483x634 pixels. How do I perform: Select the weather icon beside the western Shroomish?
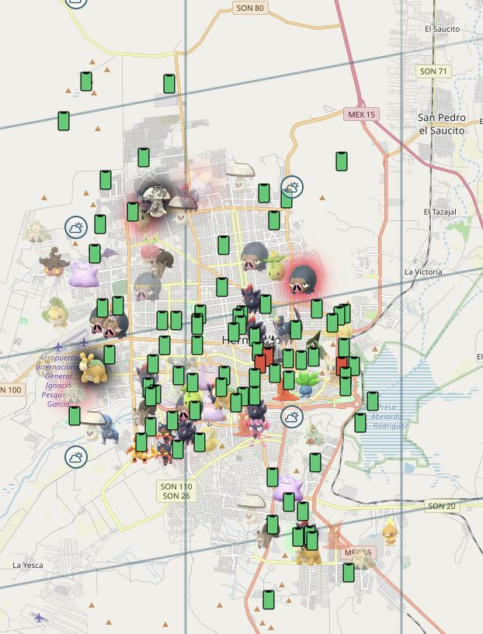(76, 227)
